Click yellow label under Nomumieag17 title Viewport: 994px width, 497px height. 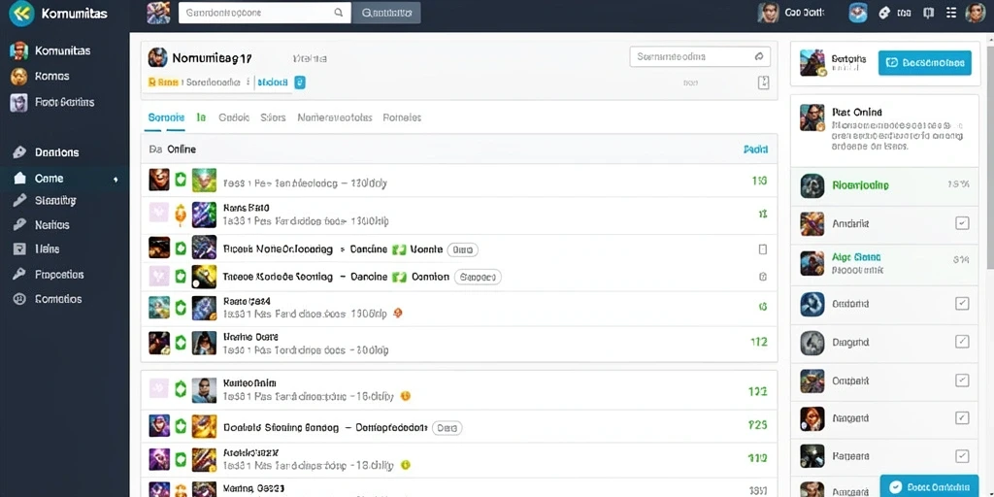pyautogui.click(x=163, y=82)
